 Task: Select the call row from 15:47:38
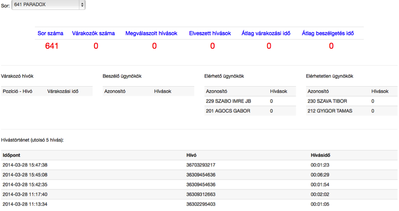(199, 165)
